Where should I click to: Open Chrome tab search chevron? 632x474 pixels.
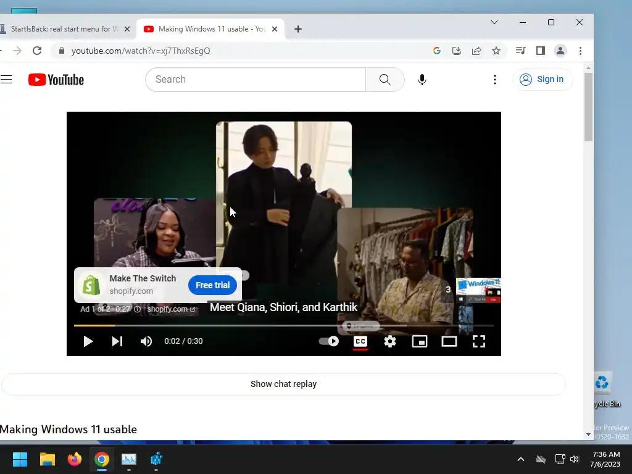coord(494,22)
